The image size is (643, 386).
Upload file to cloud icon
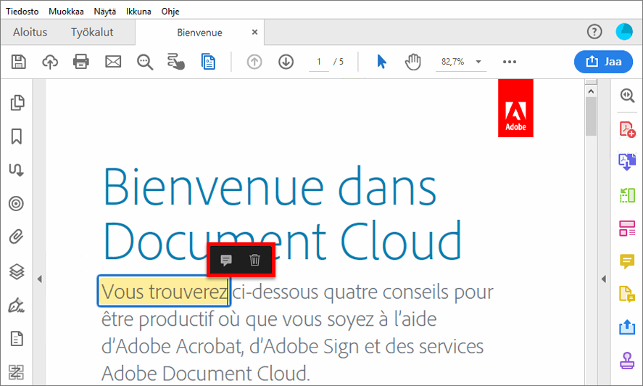tap(50, 62)
